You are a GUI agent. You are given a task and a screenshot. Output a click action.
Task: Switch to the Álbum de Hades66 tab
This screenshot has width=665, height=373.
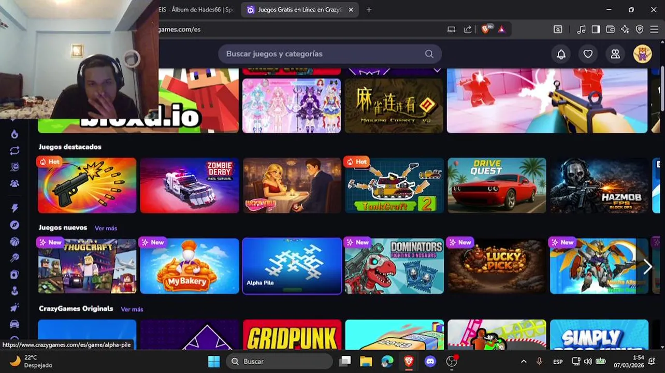click(196, 10)
